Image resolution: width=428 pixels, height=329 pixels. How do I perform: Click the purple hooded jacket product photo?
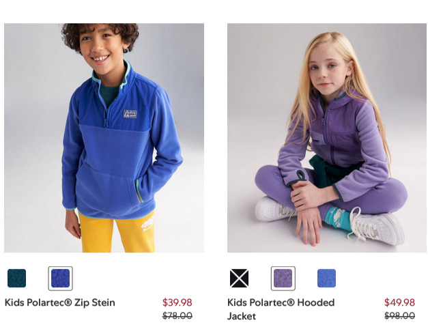pyautogui.click(x=327, y=138)
